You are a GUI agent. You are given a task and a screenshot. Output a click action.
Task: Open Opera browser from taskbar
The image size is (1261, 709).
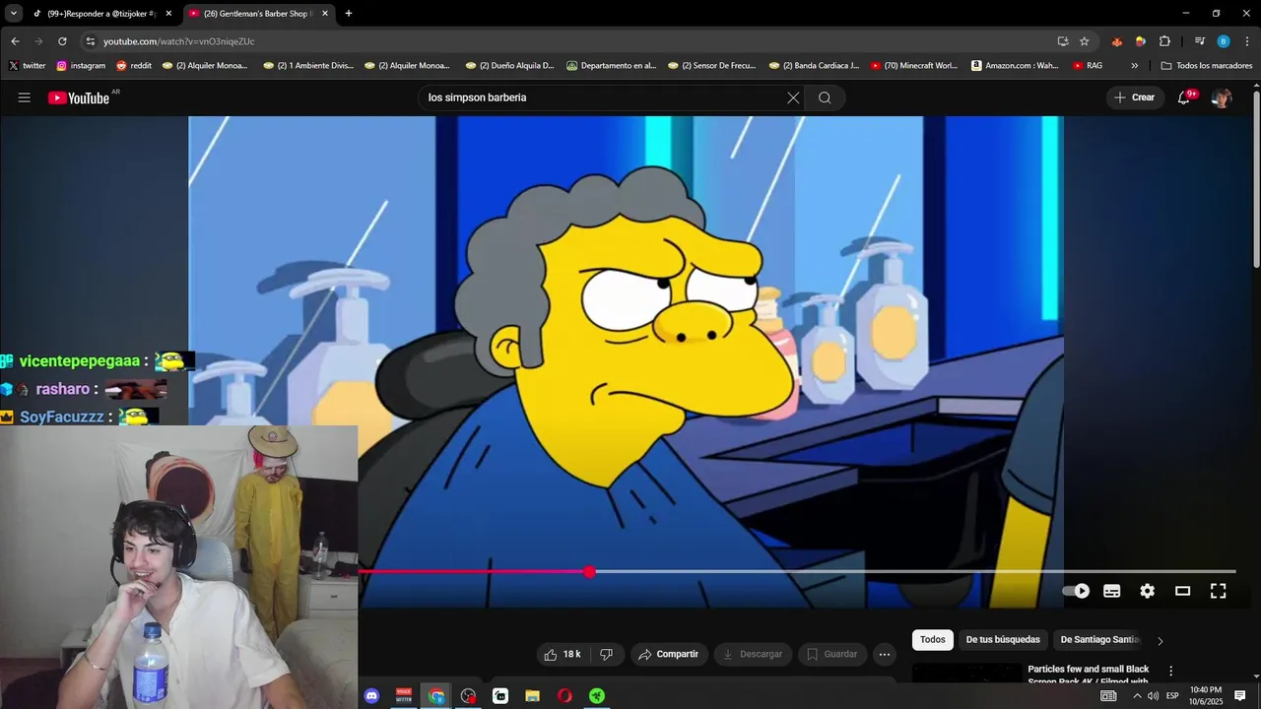(x=564, y=696)
